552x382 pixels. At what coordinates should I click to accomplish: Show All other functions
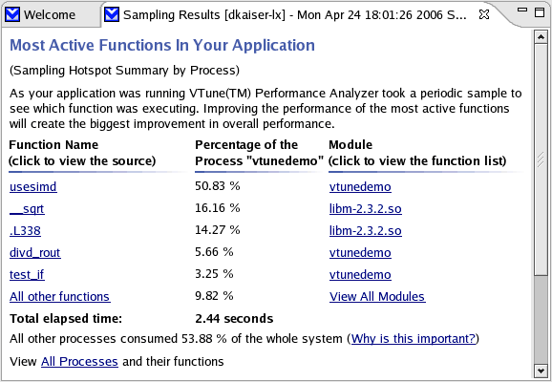[x=60, y=296]
